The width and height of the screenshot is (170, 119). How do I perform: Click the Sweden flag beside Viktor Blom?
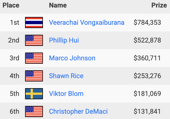(x=34, y=94)
